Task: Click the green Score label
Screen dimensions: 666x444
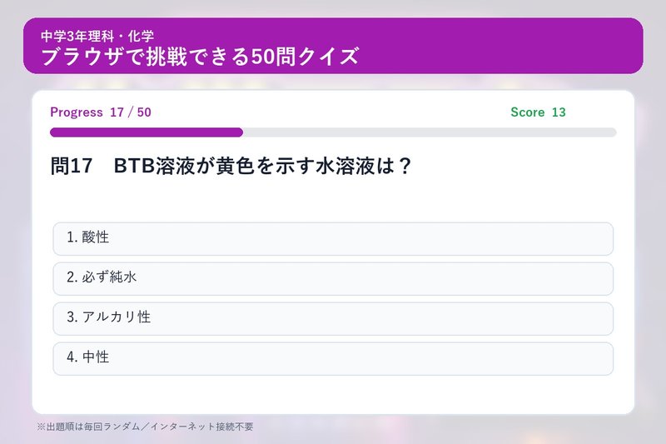Action: pyautogui.click(x=528, y=112)
